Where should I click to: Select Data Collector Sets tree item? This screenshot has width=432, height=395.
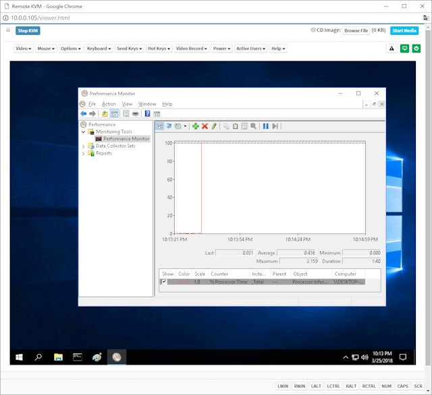pyautogui.click(x=115, y=146)
